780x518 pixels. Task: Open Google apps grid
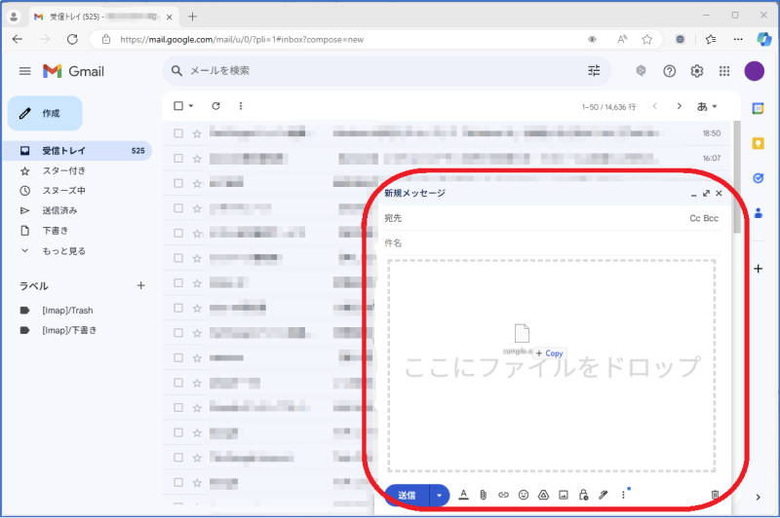click(724, 71)
